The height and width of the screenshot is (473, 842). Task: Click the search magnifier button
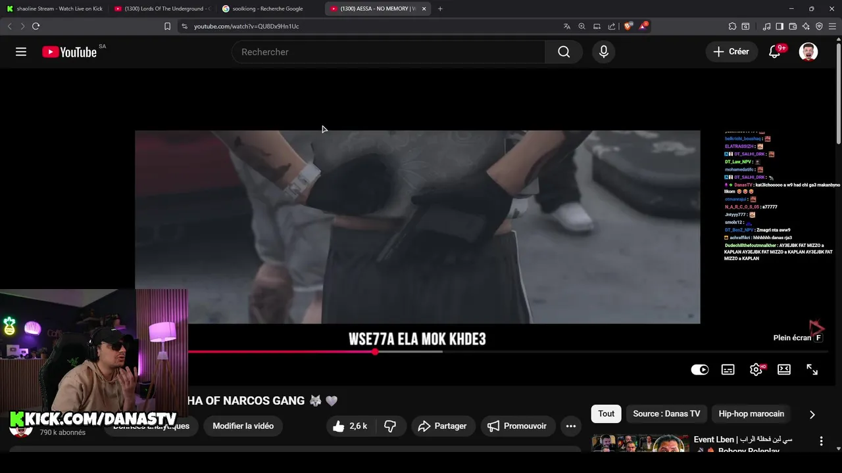click(x=564, y=52)
